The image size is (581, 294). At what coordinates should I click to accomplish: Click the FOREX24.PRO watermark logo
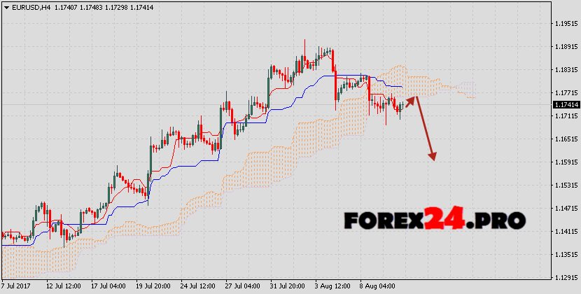[x=434, y=221]
